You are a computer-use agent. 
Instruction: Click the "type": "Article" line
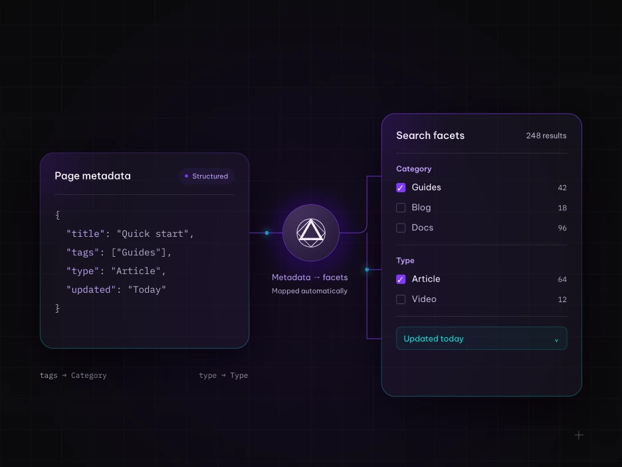116,271
